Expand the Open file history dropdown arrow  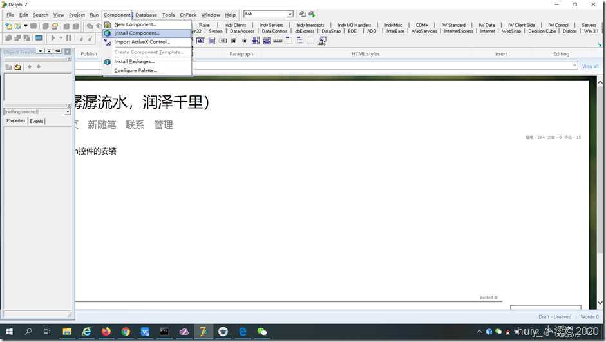tap(26, 26)
